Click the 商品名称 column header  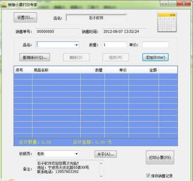click(56, 70)
